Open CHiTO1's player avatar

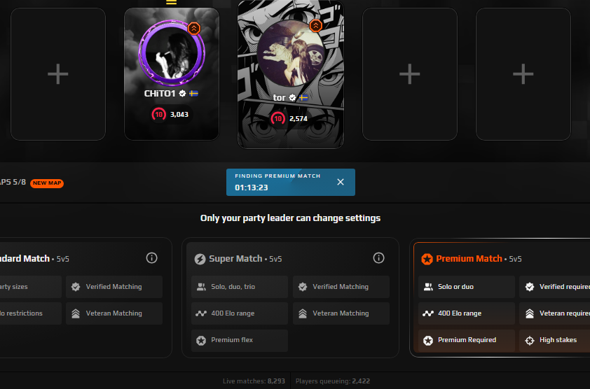172,53
